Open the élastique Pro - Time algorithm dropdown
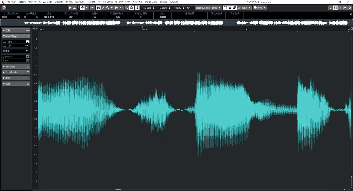The image size is (353, 191). [208, 8]
